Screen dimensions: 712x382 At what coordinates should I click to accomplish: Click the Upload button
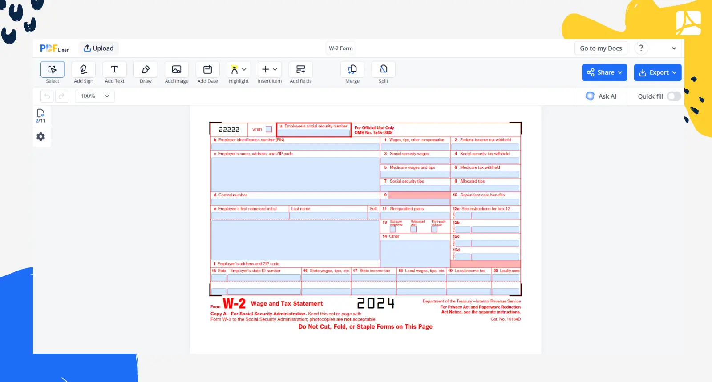(99, 48)
